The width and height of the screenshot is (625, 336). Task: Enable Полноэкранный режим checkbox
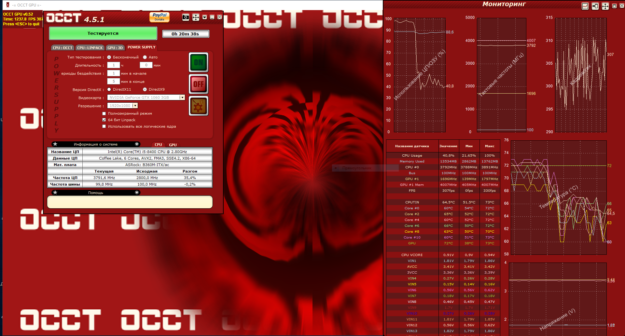click(x=104, y=113)
